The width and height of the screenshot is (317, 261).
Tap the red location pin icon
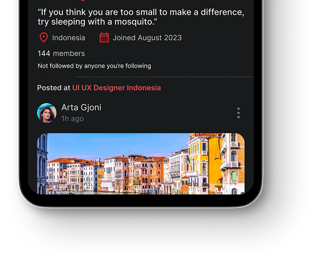[x=43, y=37]
